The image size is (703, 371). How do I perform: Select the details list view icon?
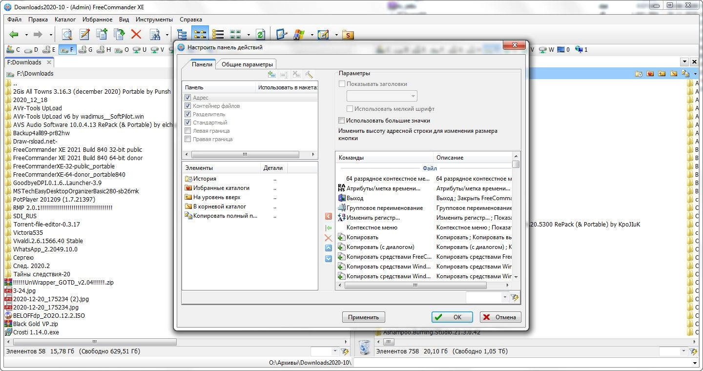218,35
